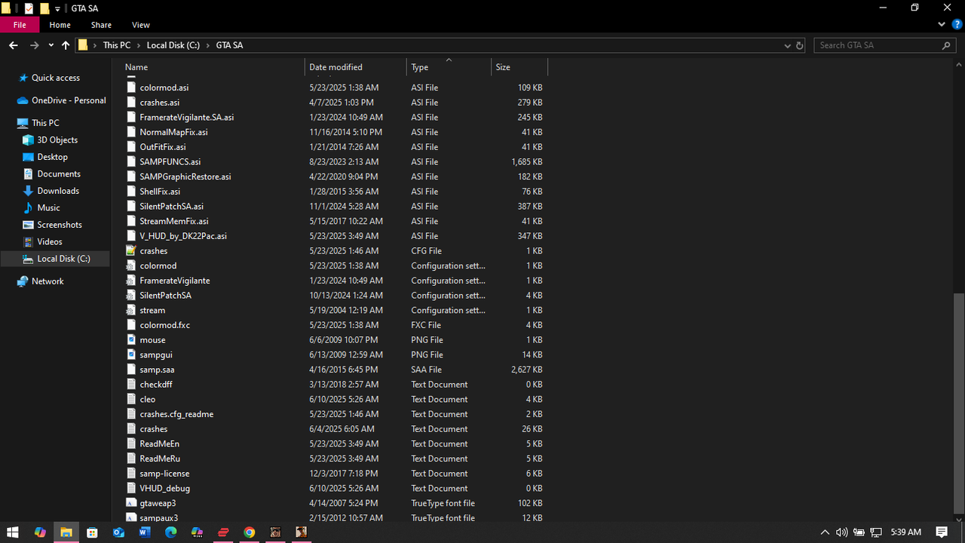Open the notification center icon

[x=942, y=532]
